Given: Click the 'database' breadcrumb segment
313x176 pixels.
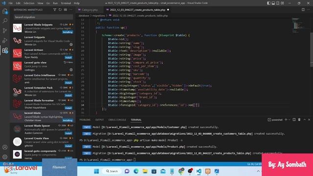Looking at the screenshot, I should click(84, 16).
